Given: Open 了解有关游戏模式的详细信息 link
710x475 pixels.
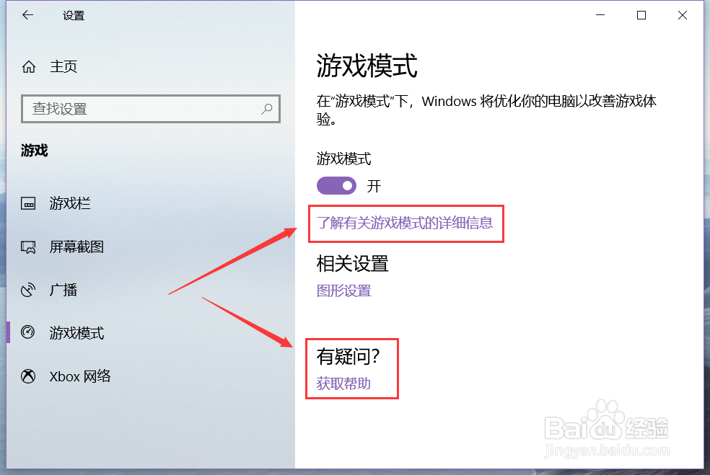Looking at the screenshot, I should [406, 223].
